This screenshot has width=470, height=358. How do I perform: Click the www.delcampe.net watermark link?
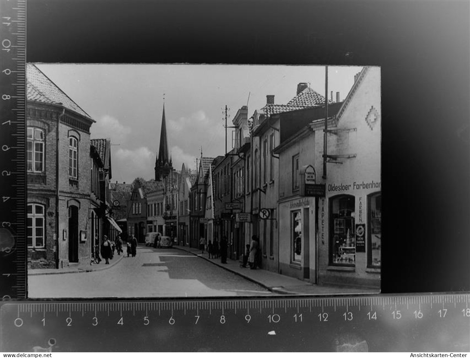26,355
